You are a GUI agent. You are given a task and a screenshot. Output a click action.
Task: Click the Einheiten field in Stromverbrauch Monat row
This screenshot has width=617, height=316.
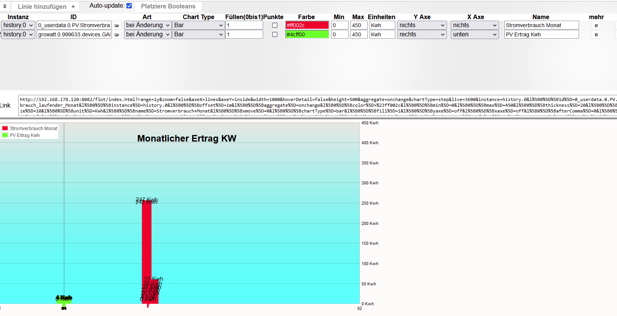tap(382, 25)
